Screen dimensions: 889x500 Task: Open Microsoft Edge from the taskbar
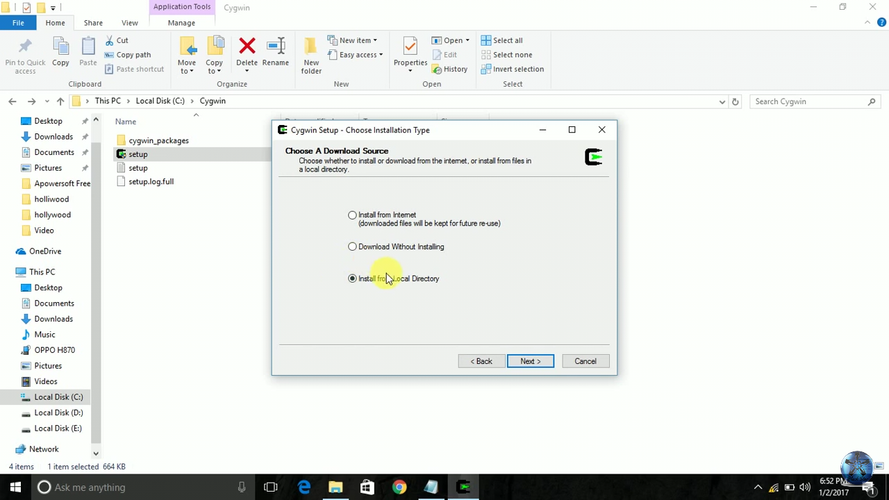(304, 487)
